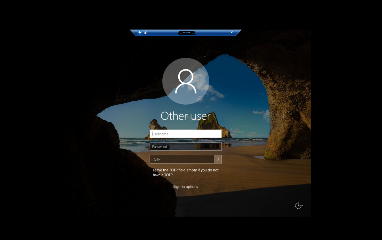Image resolution: width=382 pixels, height=240 pixels.
Task: Submit login with the arrow button
Action: (x=218, y=159)
